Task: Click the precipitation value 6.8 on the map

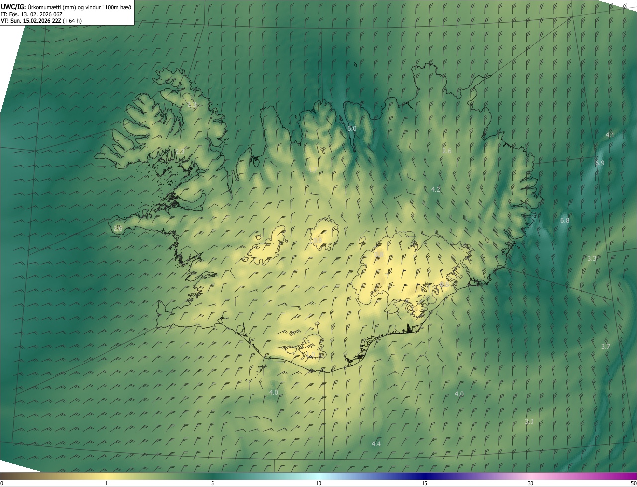Action: pyautogui.click(x=565, y=220)
